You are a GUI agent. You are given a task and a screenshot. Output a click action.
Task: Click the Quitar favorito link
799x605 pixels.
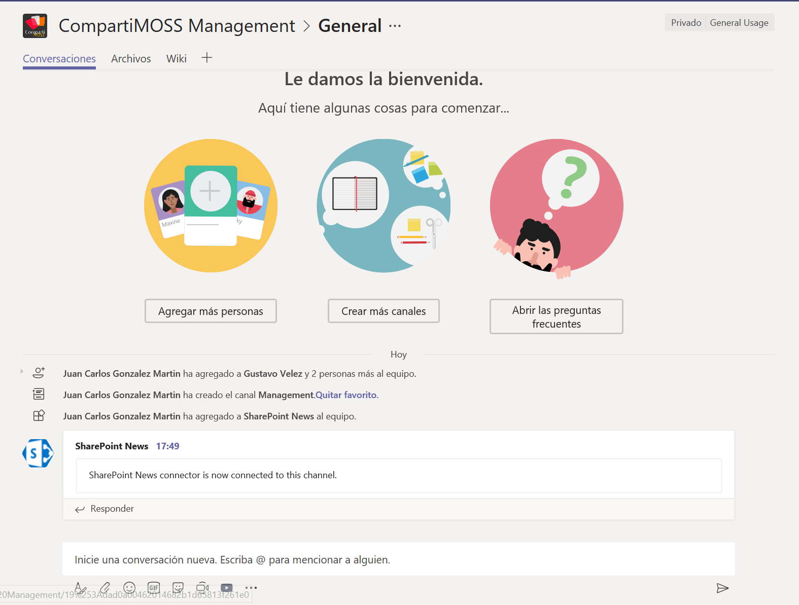[x=346, y=395]
